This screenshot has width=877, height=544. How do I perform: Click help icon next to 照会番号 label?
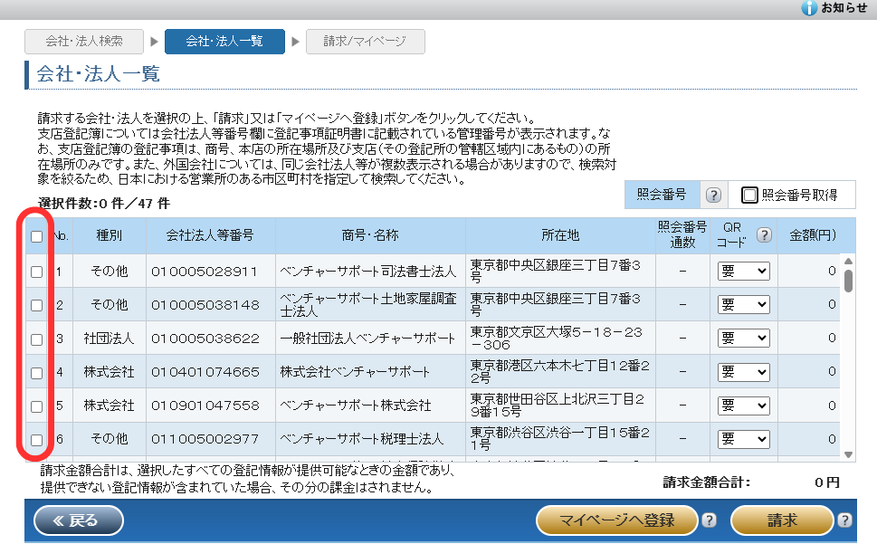tap(713, 196)
